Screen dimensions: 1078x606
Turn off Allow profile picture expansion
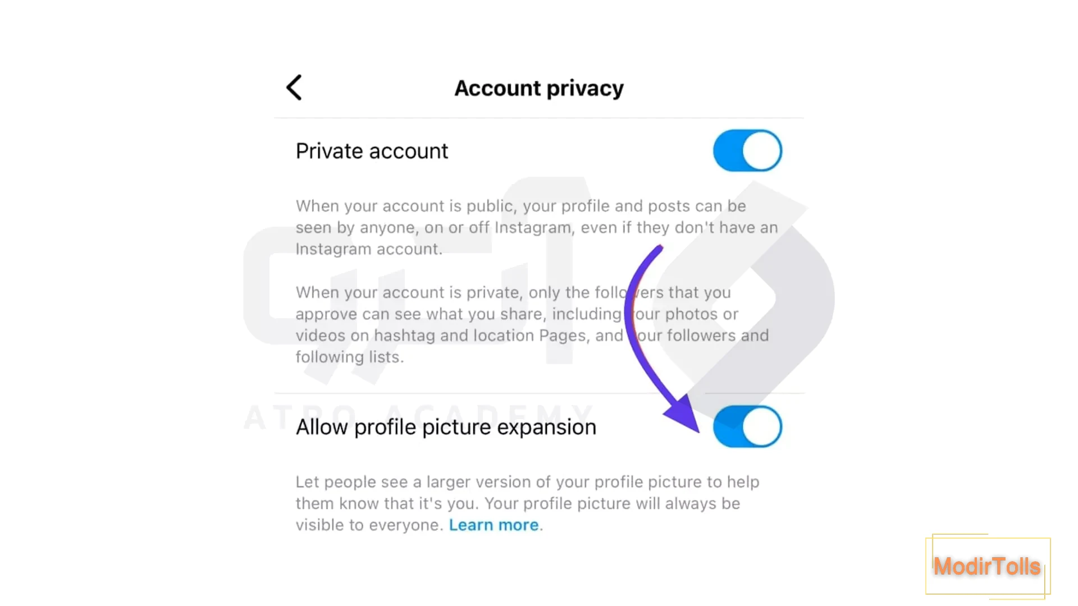747,426
